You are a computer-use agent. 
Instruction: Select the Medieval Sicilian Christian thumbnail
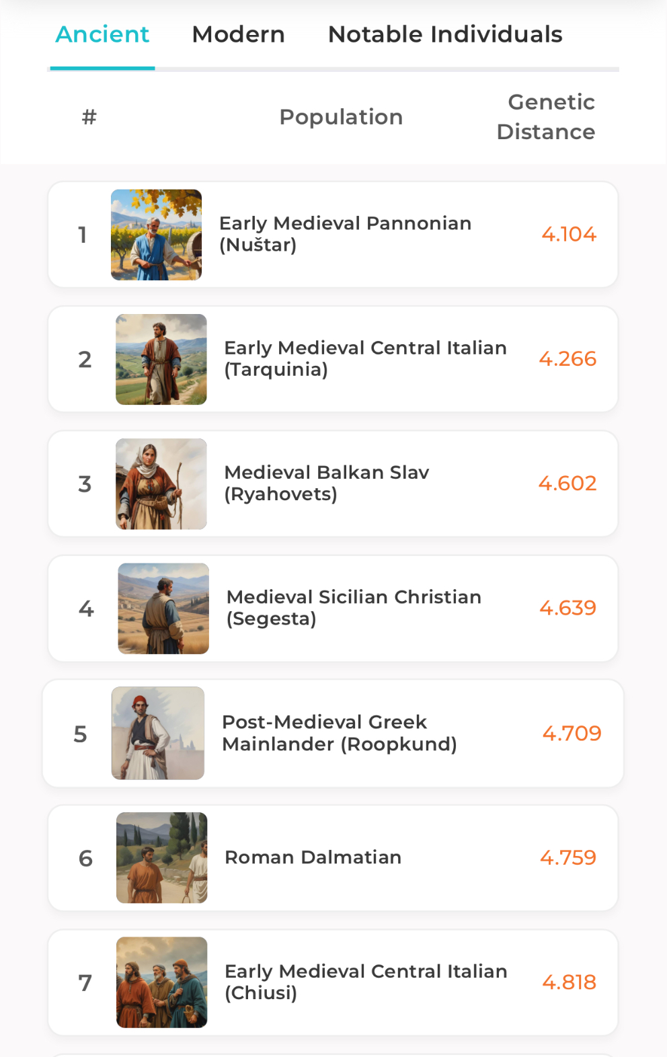[x=163, y=609]
